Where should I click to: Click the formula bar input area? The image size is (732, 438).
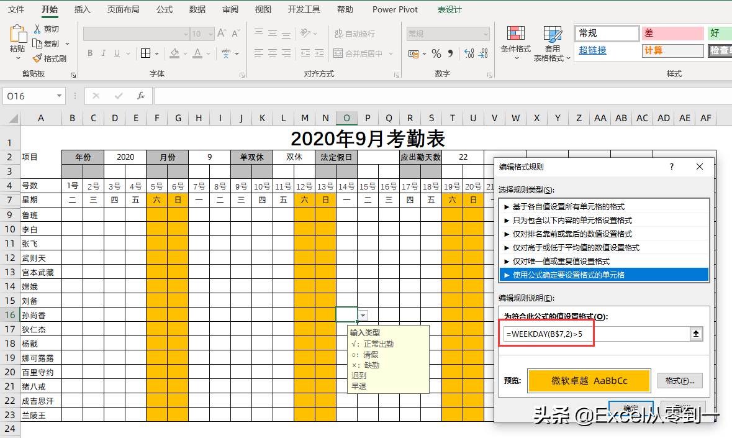[443, 96]
